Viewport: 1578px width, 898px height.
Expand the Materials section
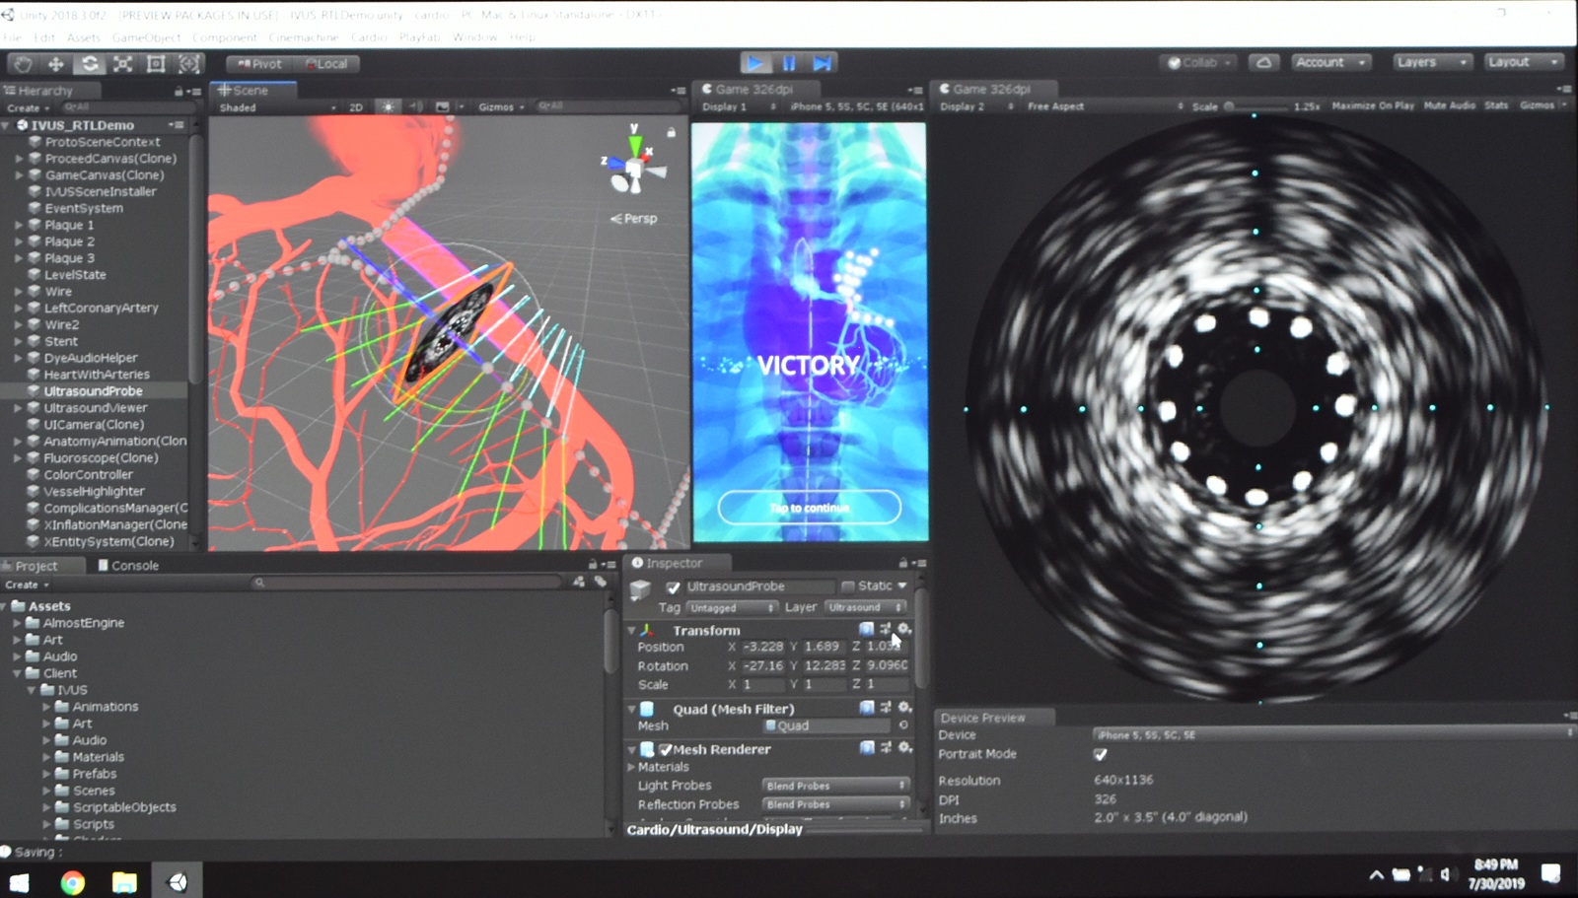click(x=632, y=767)
